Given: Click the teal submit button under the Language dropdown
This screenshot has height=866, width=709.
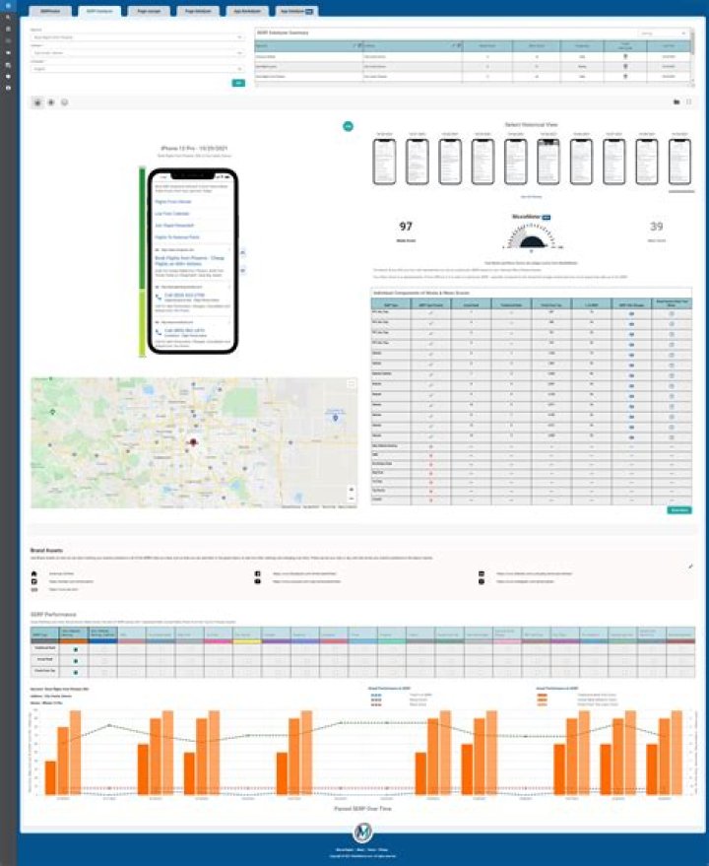Looking at the screenshot, I should pos(237,83).
